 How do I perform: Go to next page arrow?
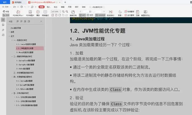coord(104,11)
